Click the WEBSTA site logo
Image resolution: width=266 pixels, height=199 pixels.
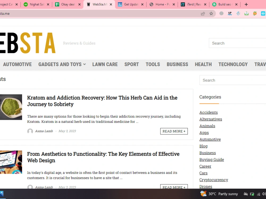tap(28, 43)
